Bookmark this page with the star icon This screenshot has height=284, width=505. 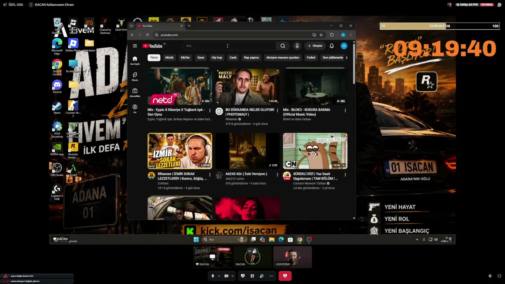tap(321, 35)
